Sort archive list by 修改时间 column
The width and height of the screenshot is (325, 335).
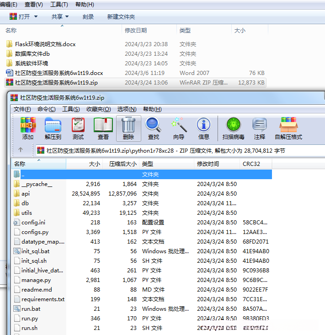pyautogui.click(x=217, y=164)
